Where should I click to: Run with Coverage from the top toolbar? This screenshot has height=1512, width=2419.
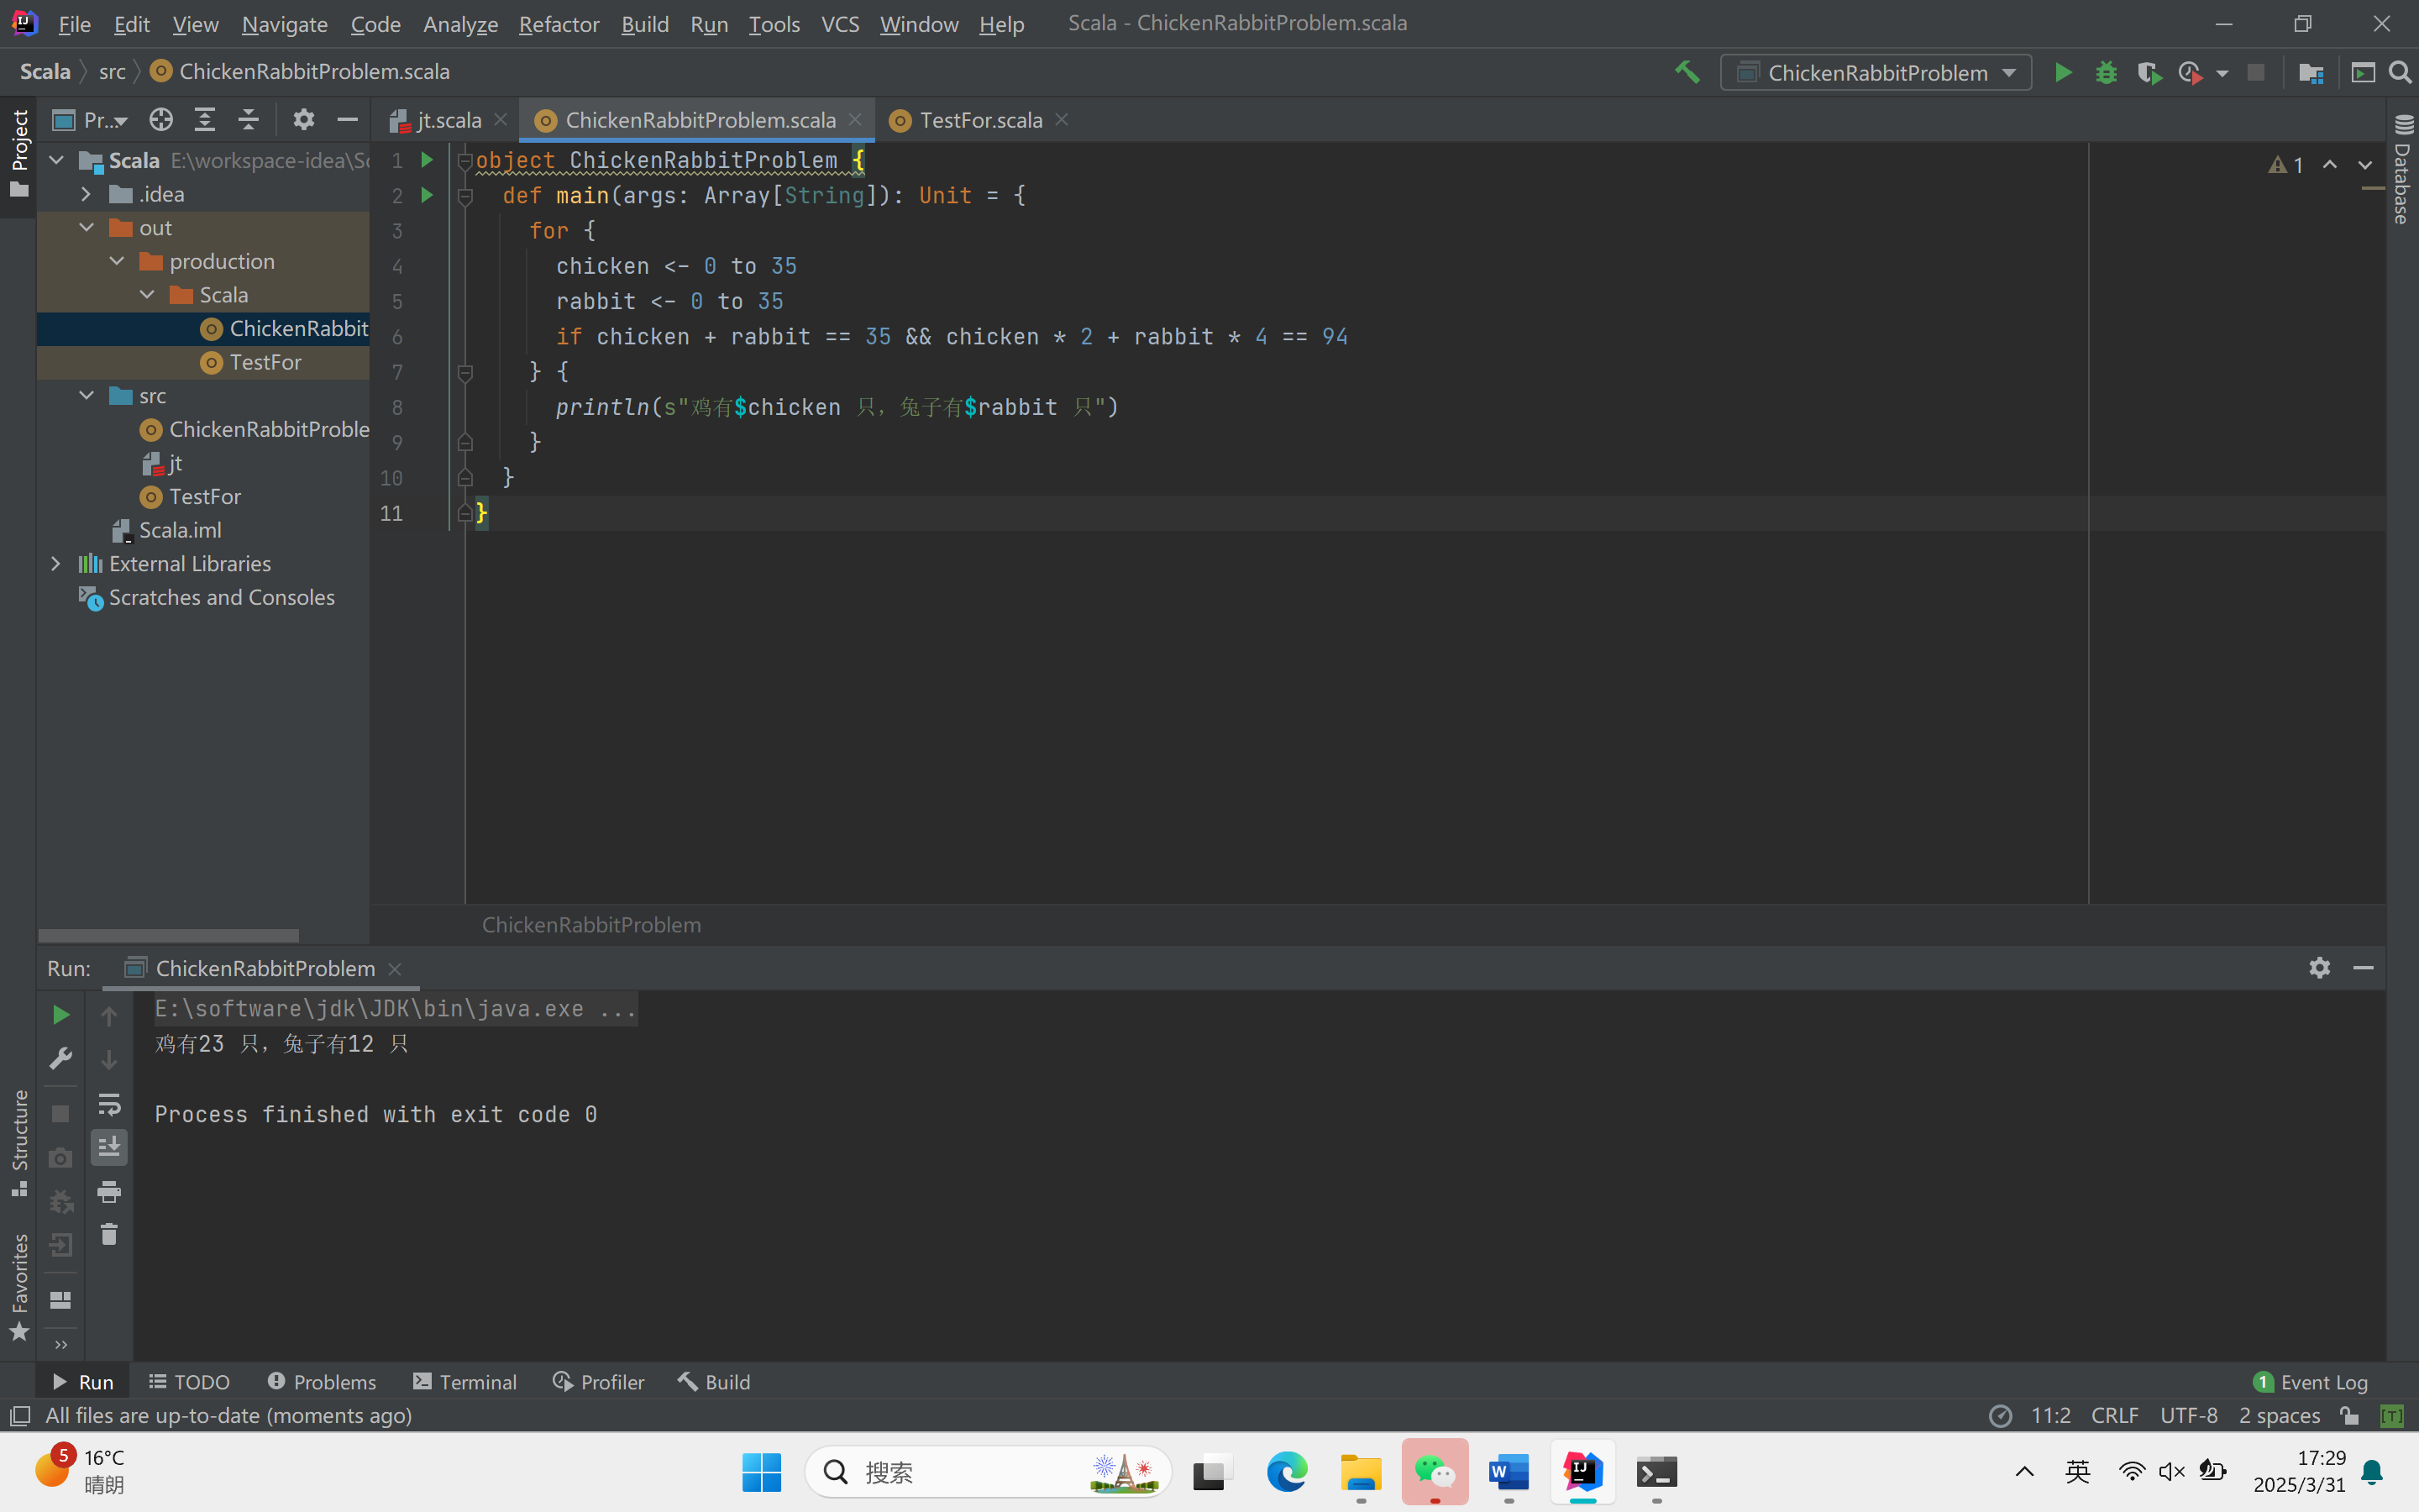(x=2148, y=72)
